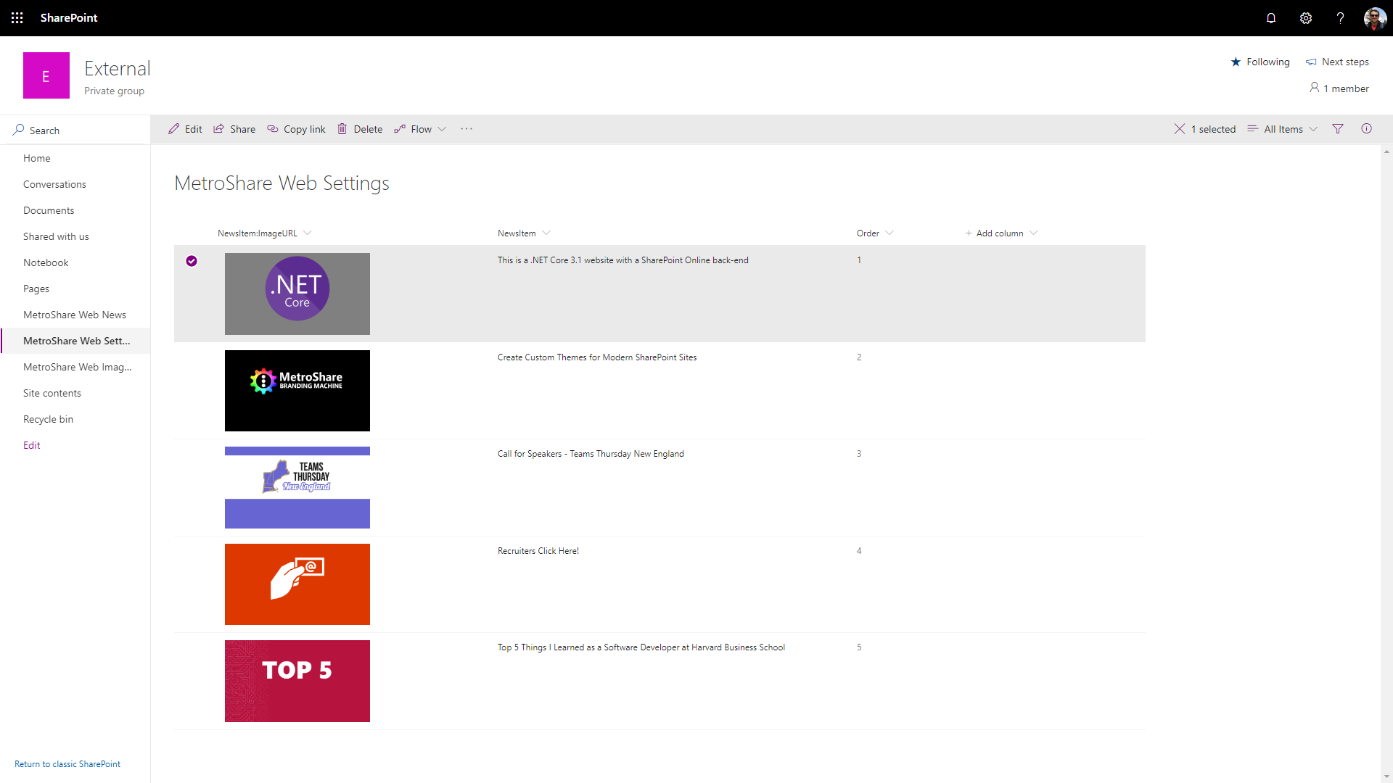Click scrollbar down arrow
Screen dimensions: 1393x783
[x=1386, y=776]
